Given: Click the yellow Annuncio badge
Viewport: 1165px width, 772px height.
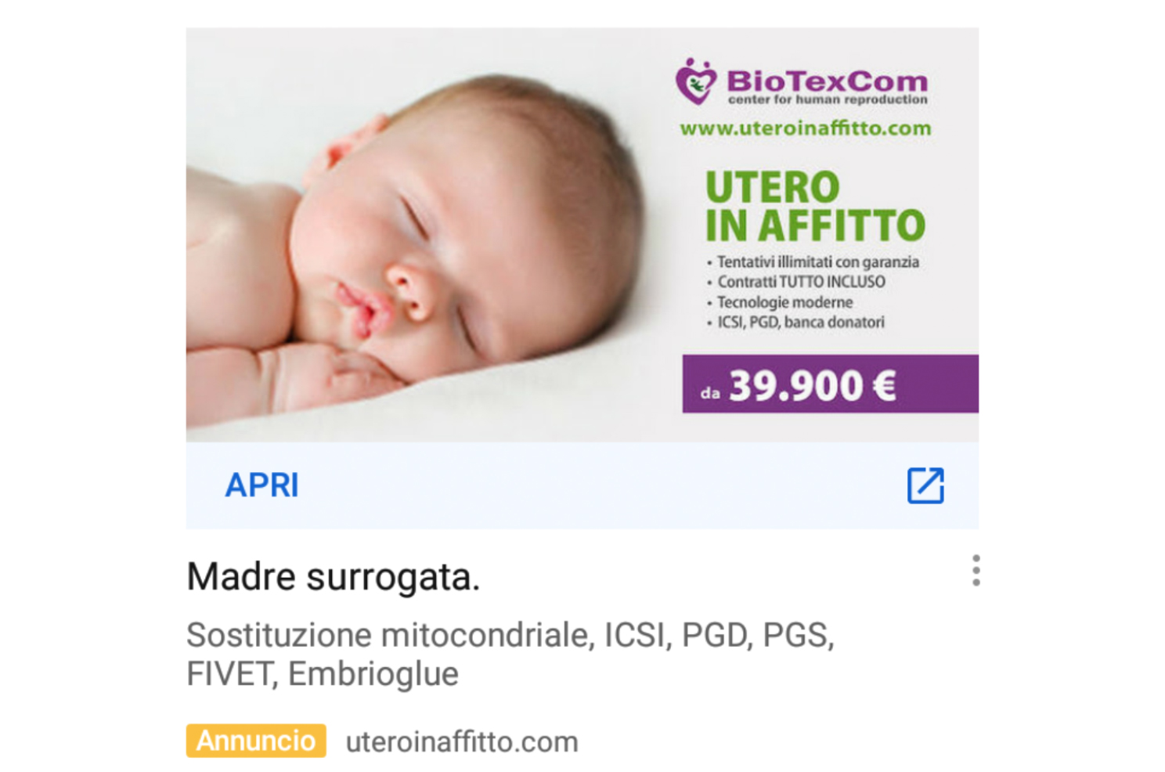Looking at the screenshot, I should point(256,741).
